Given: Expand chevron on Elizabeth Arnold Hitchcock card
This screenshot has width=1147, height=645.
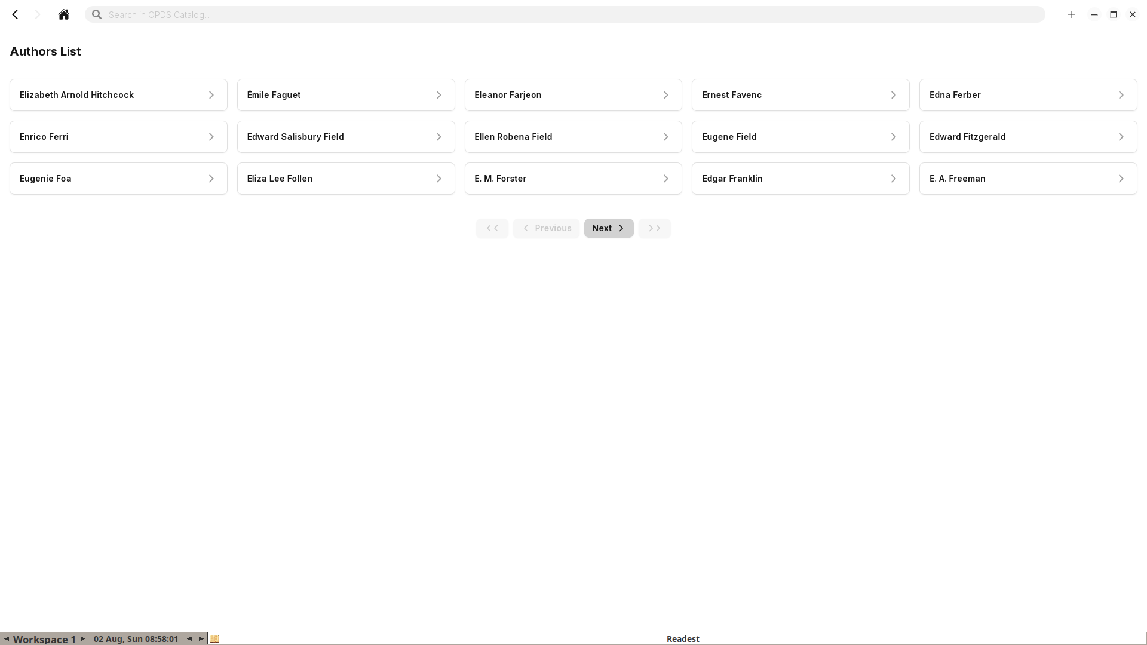Looking at the screenshot, I should point(211,95).
